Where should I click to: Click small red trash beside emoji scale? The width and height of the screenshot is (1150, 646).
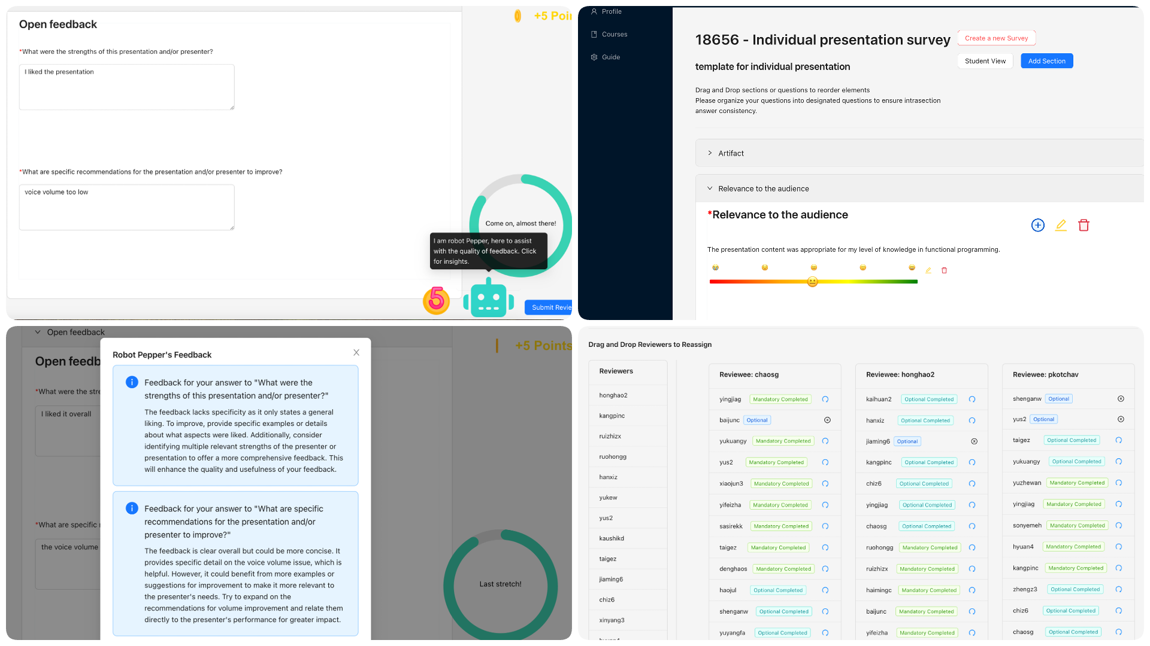pyautogui.click(x=944, y=270)
